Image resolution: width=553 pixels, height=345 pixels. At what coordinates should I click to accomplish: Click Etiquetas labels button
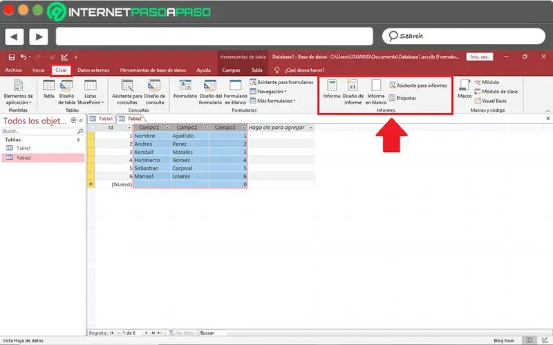tap(402, 98)
